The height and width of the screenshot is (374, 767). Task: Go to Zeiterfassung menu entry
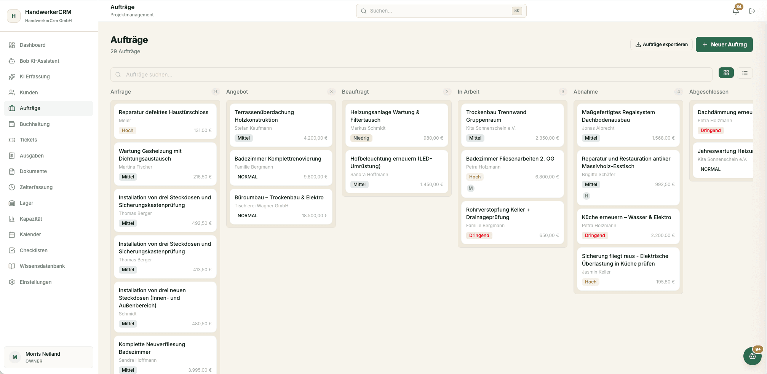pos(48,187)
